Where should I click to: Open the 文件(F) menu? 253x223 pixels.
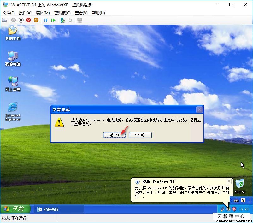[x=9, y=13]
